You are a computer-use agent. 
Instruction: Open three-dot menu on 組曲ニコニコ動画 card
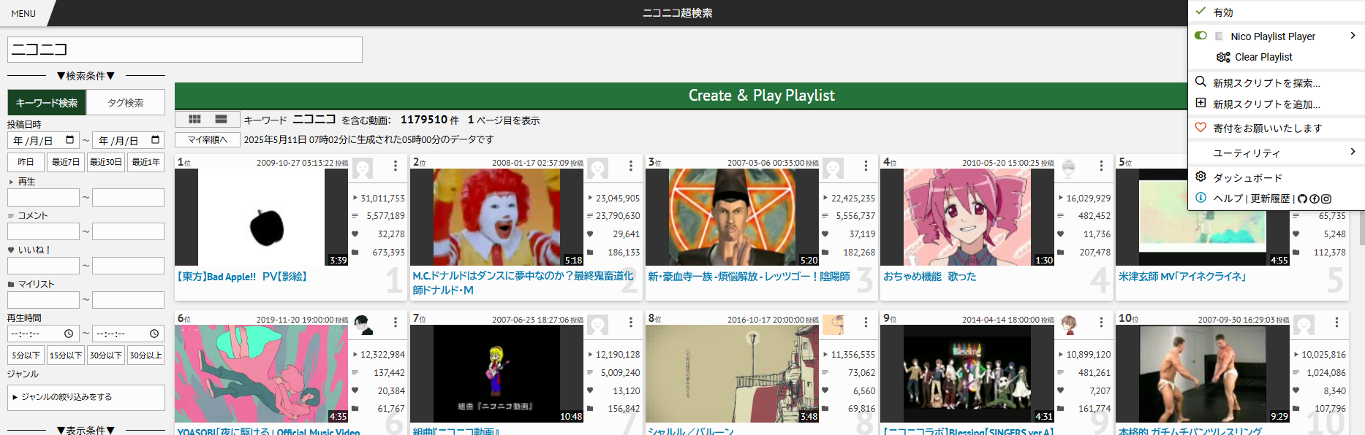tap(631, 323)
